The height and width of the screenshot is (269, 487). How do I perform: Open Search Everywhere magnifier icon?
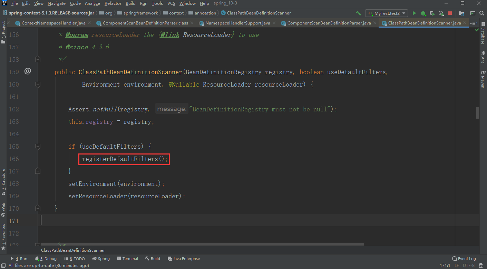point(481,13)
